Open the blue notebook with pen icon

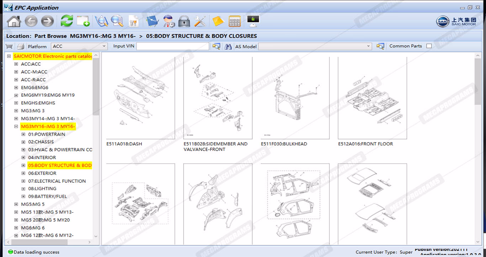(152, 21)
